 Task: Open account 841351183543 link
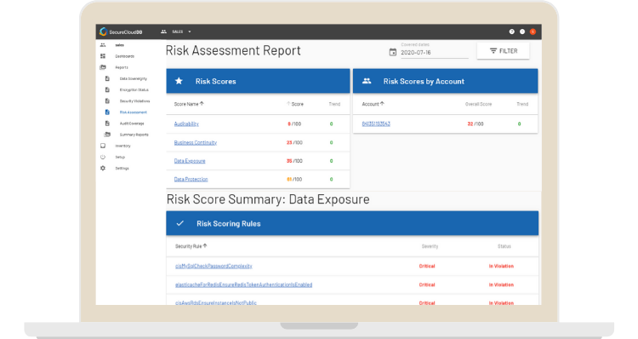(x=376, y=124)
